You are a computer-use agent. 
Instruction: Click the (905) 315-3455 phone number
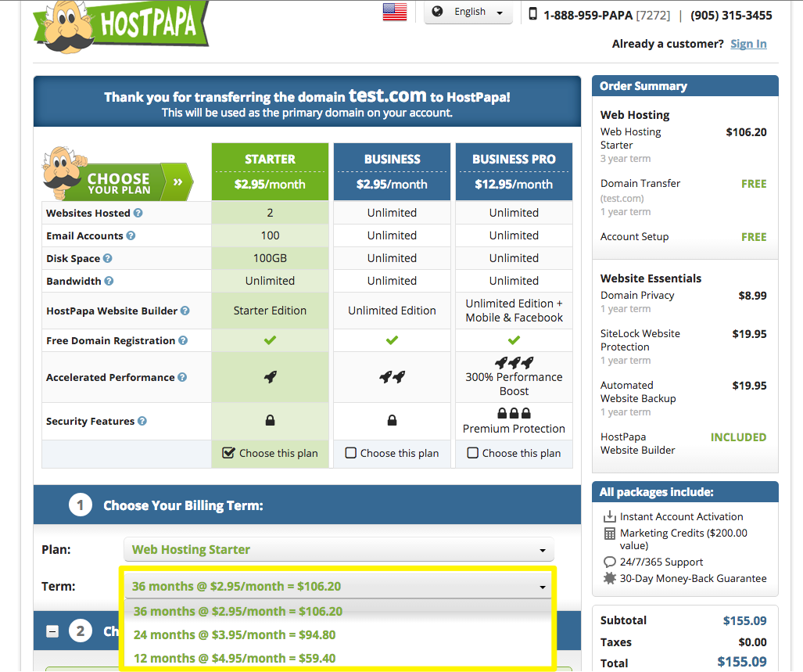coord(731,16)
